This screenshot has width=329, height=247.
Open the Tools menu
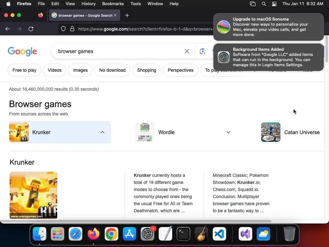point(136,4)
